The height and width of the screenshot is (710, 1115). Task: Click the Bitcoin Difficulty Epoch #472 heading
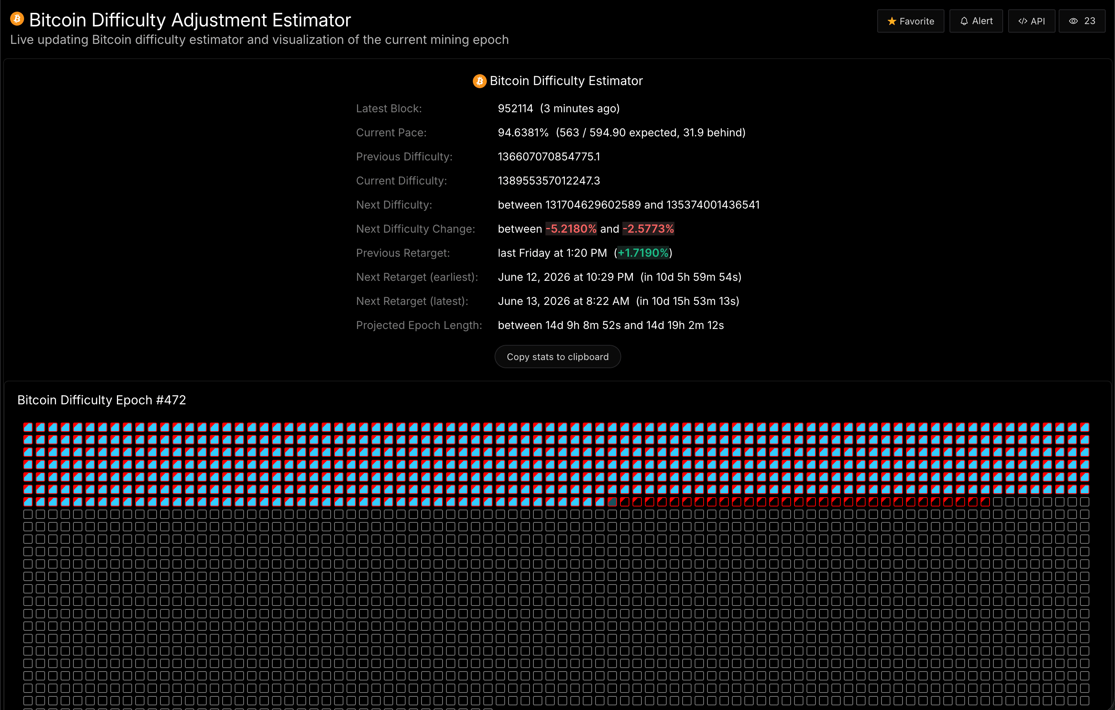101,400
